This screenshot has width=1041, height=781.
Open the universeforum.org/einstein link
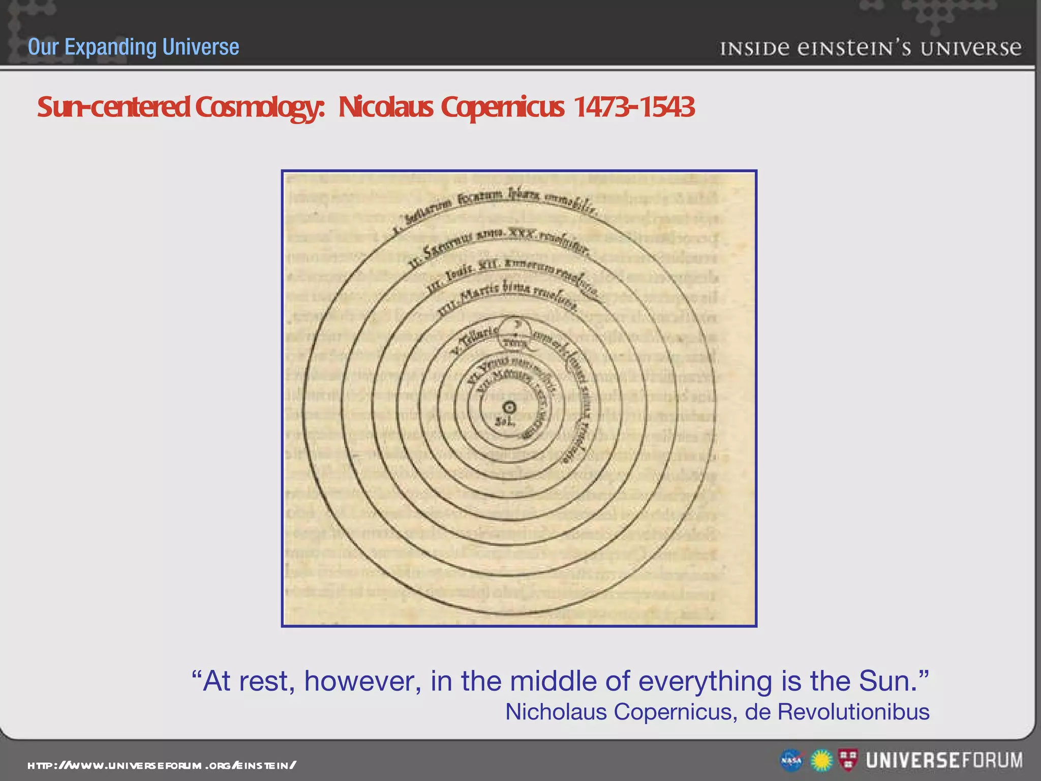[x=162, y=765]
